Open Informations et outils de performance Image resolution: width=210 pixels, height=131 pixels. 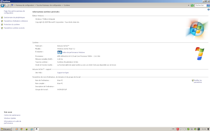coord(12,122)
